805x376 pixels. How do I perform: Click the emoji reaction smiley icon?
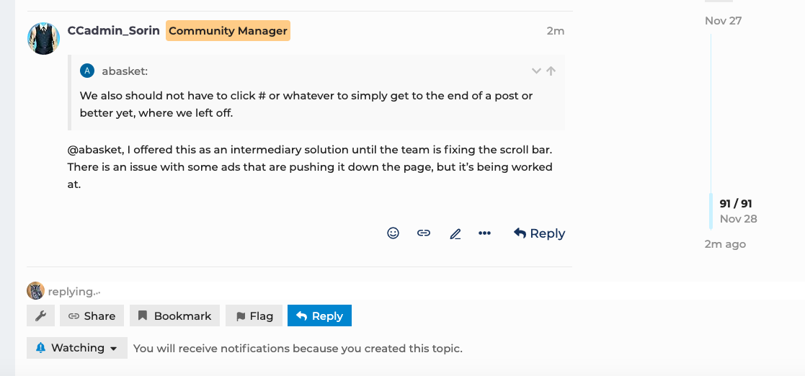pos(393,233)
